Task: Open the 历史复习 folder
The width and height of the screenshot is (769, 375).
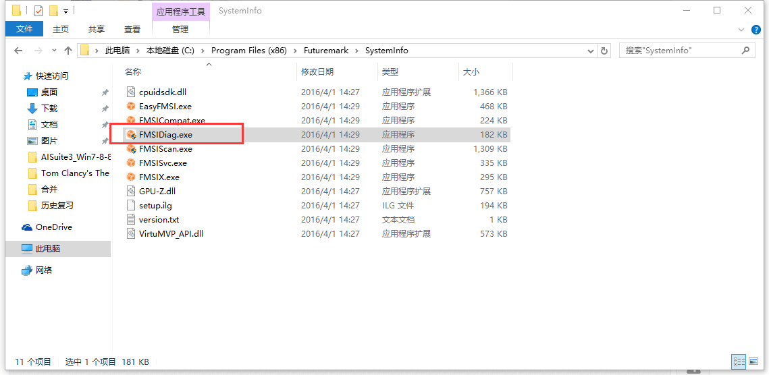Action: click(51, 206)
